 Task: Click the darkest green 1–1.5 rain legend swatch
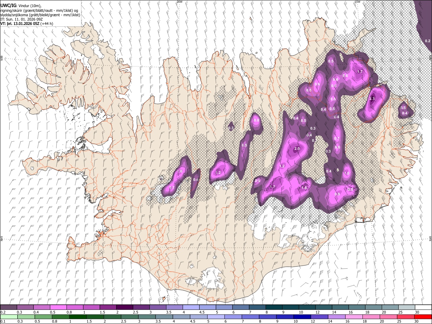79,317
